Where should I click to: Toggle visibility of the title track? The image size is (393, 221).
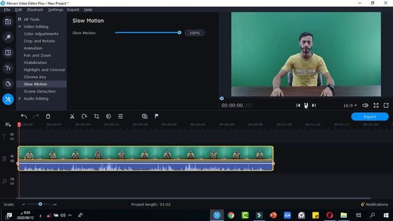12,134
